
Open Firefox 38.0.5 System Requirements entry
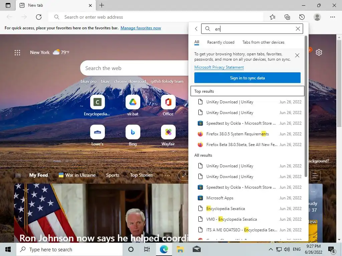click(247, 134)
